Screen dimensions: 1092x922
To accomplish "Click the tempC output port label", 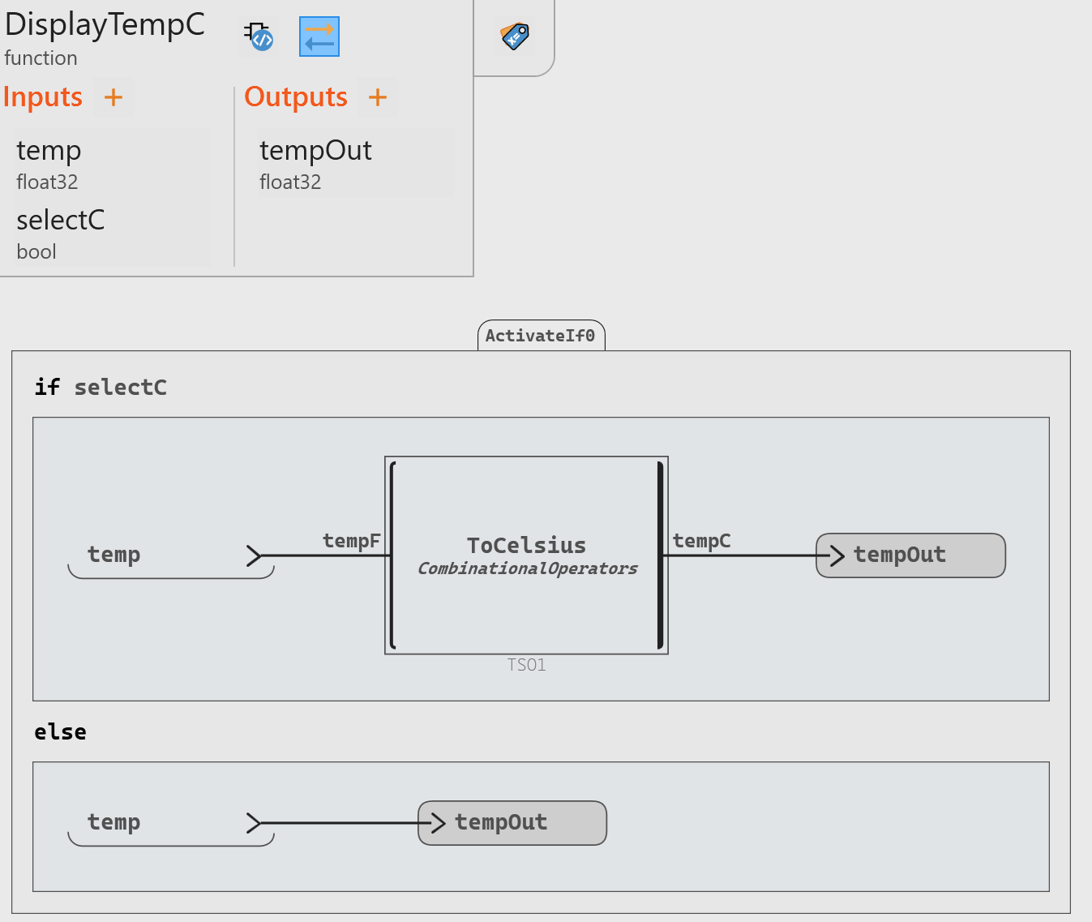I will coord(702,541).
